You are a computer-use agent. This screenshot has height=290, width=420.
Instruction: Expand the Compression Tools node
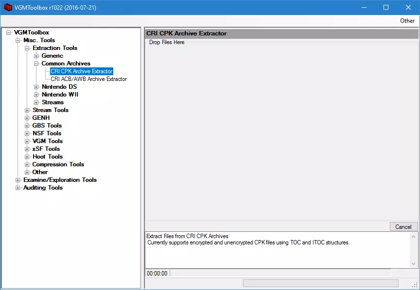[x=27, y=164]
